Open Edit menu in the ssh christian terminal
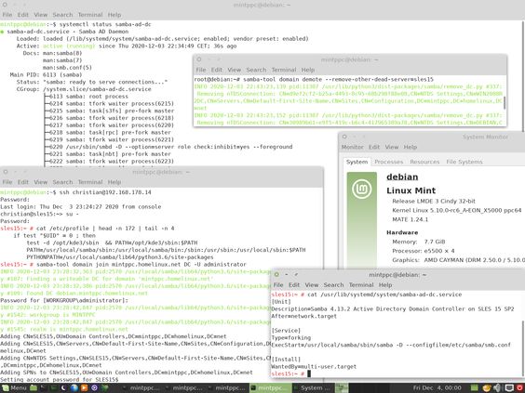The image size is (525, 393). pyautogui.click(x=22, y=182)
